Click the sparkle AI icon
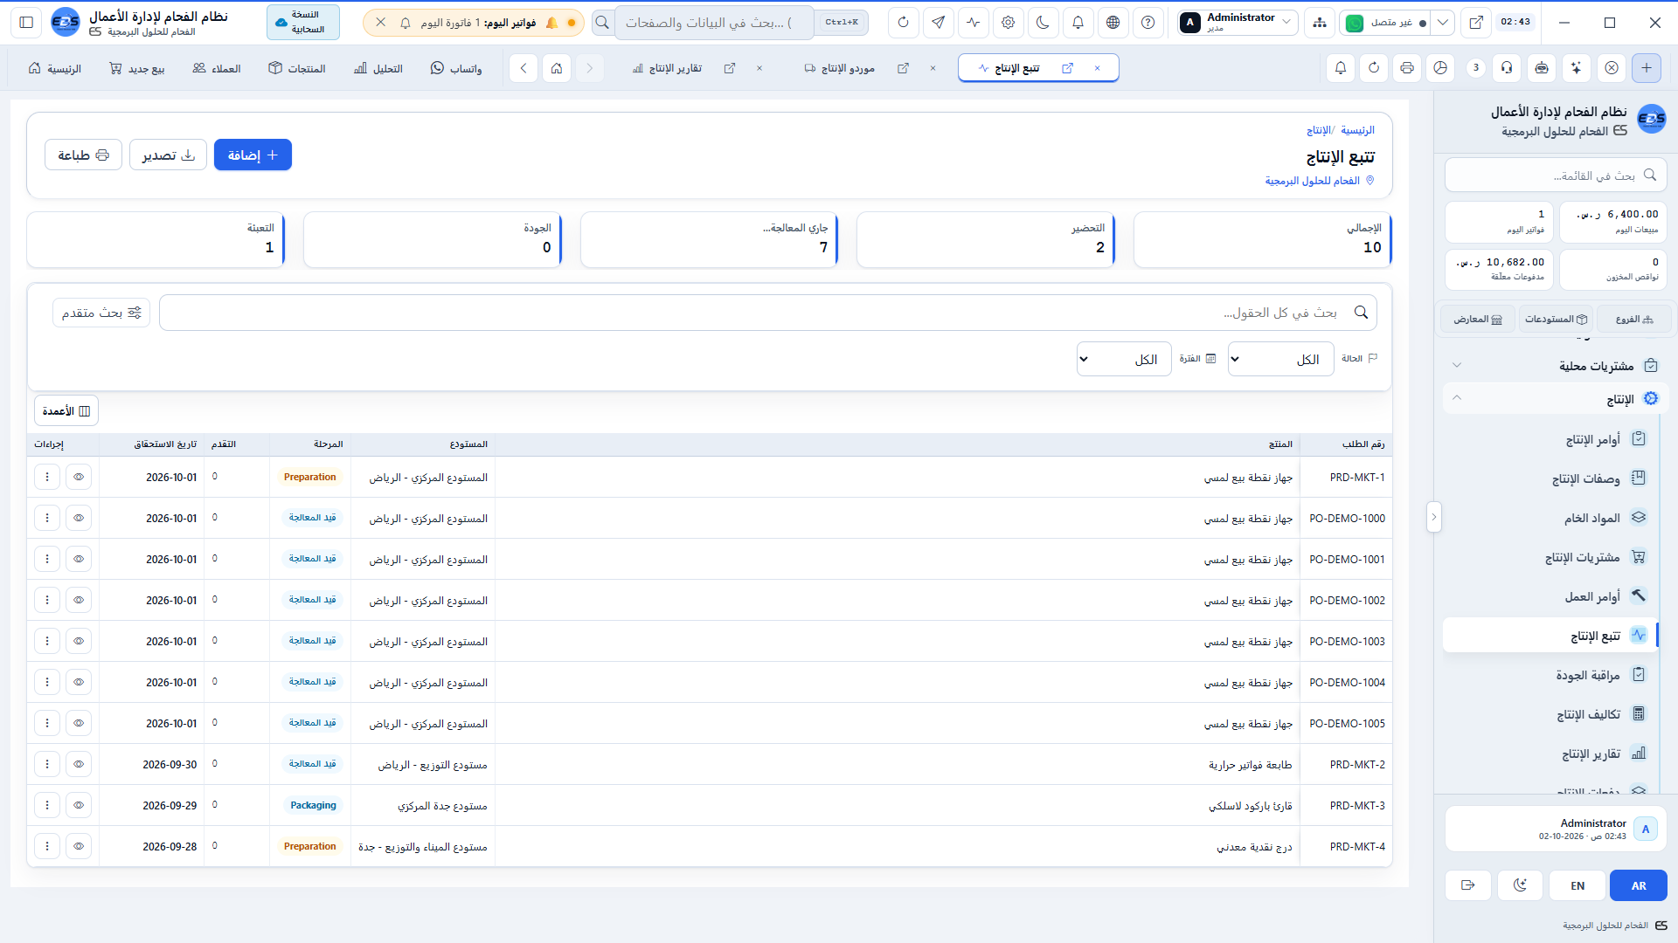The image size is (1678, 943). pos(1576,68)
